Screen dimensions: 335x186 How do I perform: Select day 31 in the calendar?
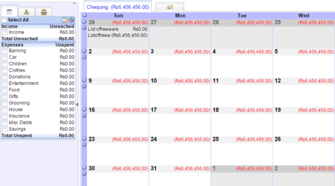coord(154,168)
